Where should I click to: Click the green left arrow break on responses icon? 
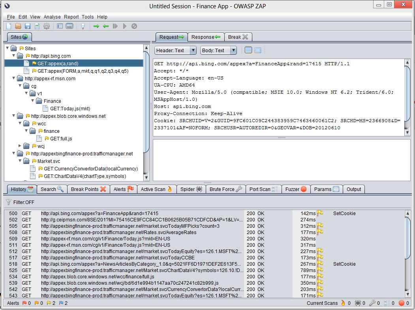pyautogui.click(x=106, y=26)
